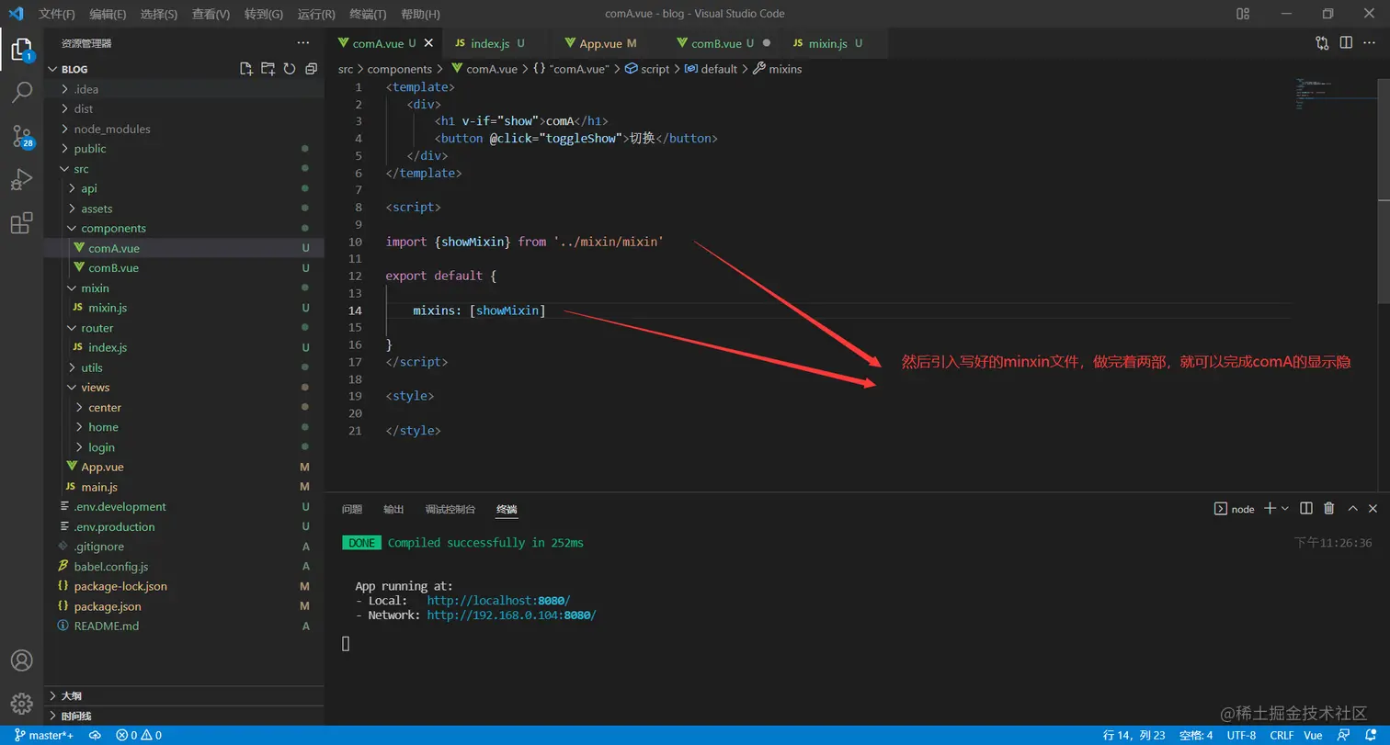Screen dimensions: 1390x745
Task: Switch to 问题 problems panel tab
Action: coord(352,509)
